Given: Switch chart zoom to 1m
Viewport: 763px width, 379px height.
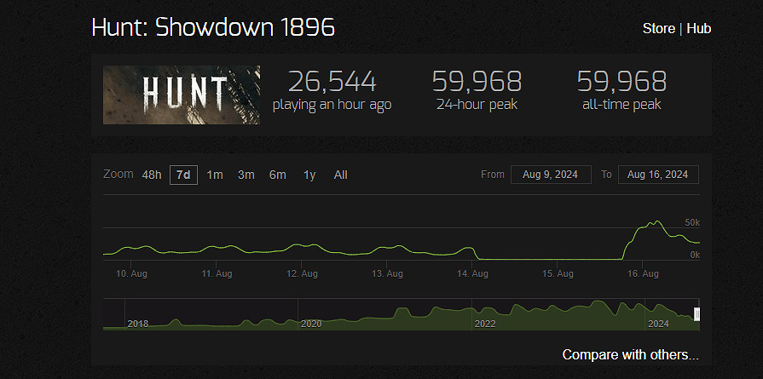Looking at the screenshot, I should tap(215, 175).
